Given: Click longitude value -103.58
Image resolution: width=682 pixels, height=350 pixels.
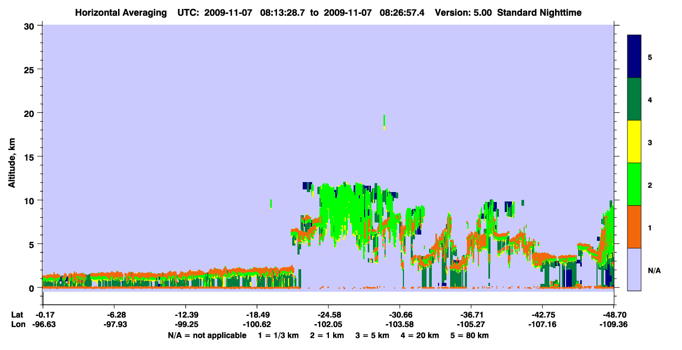Looking at the screenshot, I should [x=400, y=324].
